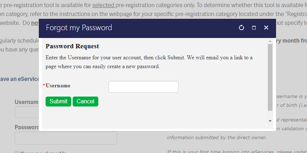Click the Forgot my Password title text

point(79,28)
